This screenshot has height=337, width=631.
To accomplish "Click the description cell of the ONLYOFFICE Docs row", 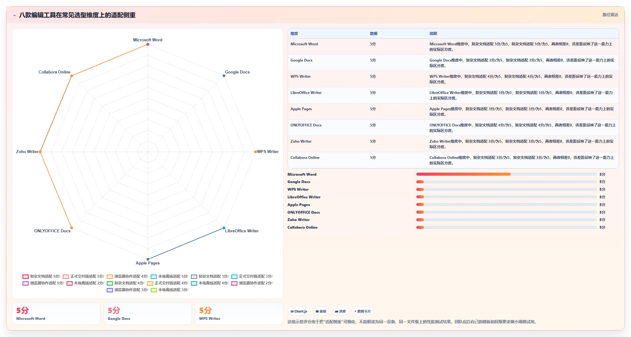I will [523, 128].
